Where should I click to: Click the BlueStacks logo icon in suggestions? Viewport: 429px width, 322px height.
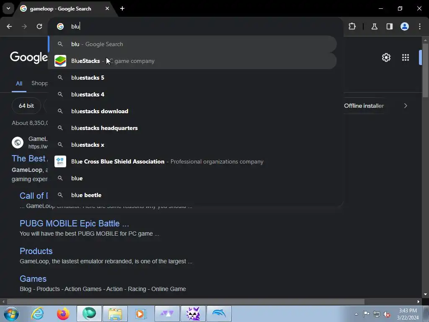(60, 61)
